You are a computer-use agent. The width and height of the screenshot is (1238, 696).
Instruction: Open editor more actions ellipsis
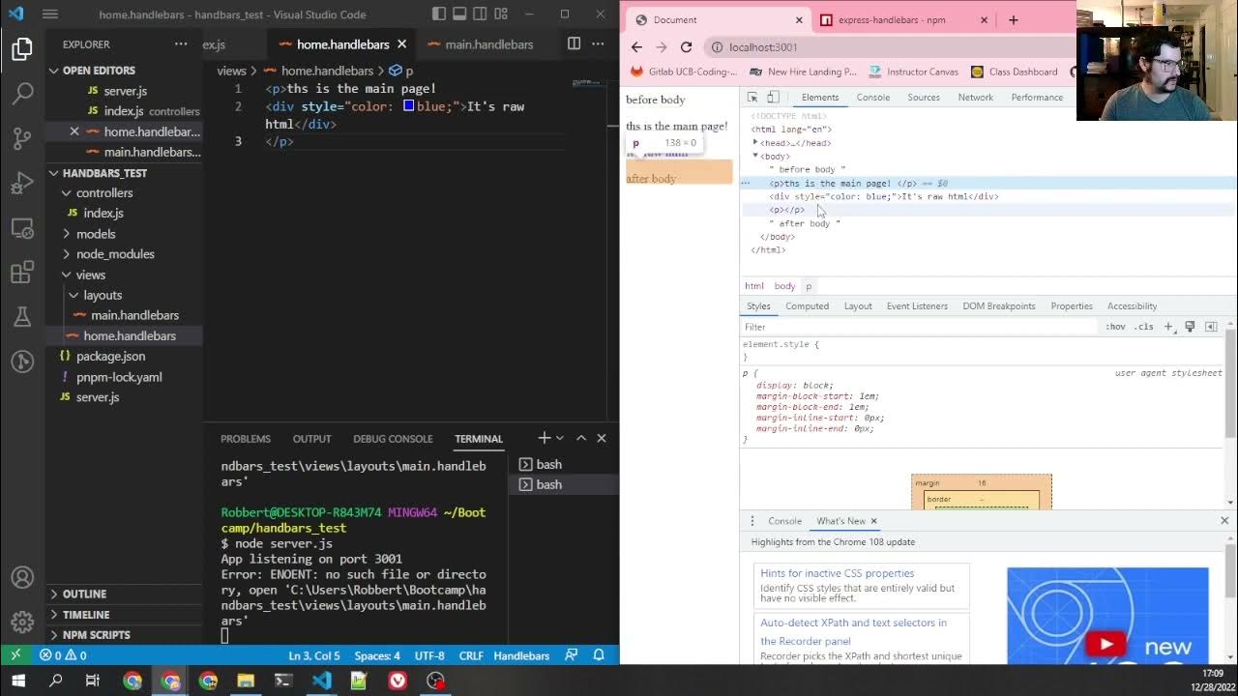[600, 43]
